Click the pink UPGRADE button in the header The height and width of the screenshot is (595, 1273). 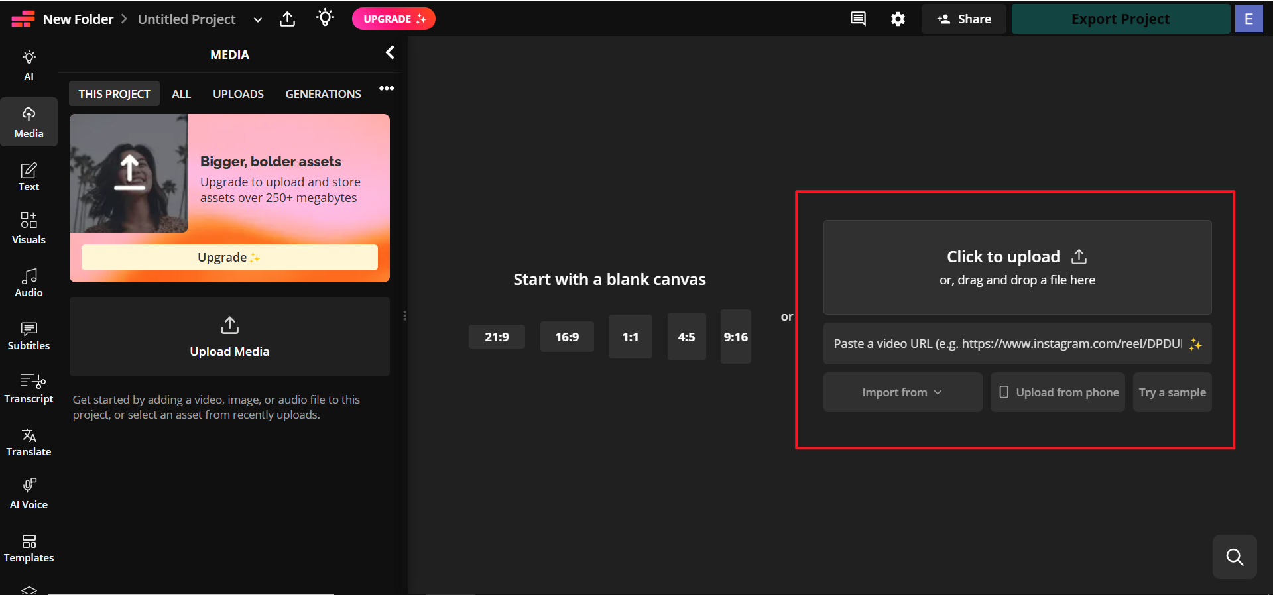click(x=393, y=19)
